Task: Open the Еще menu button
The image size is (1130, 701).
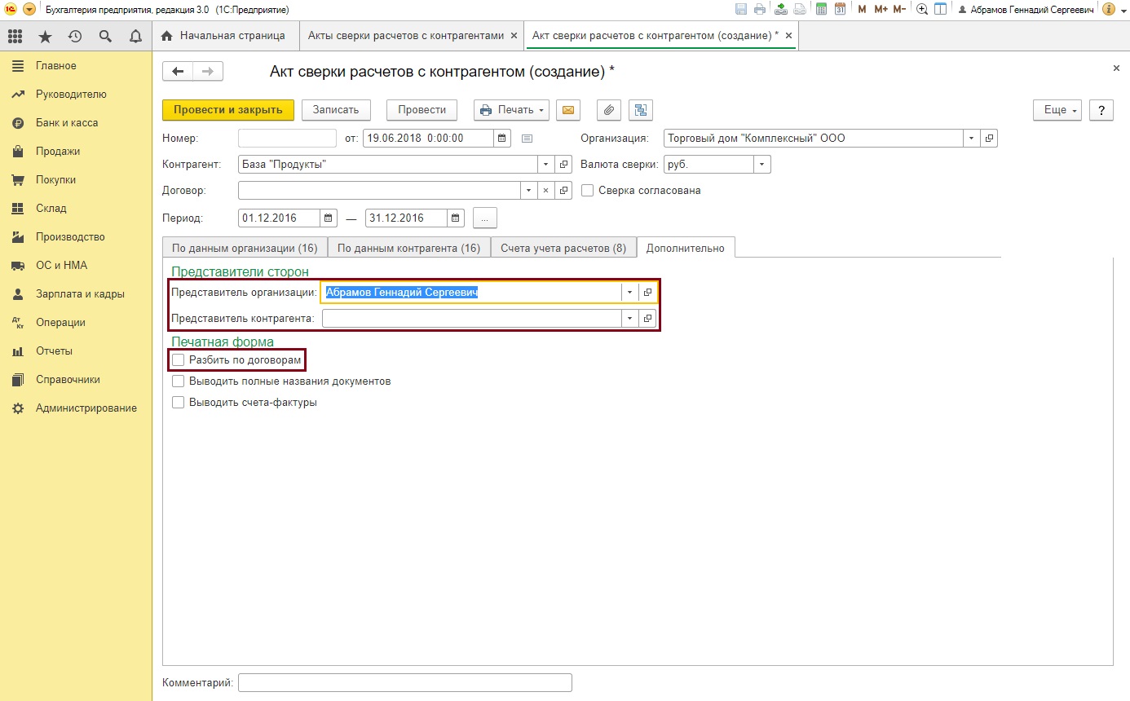Action: pyautogui.click(x=1057, y=110)
